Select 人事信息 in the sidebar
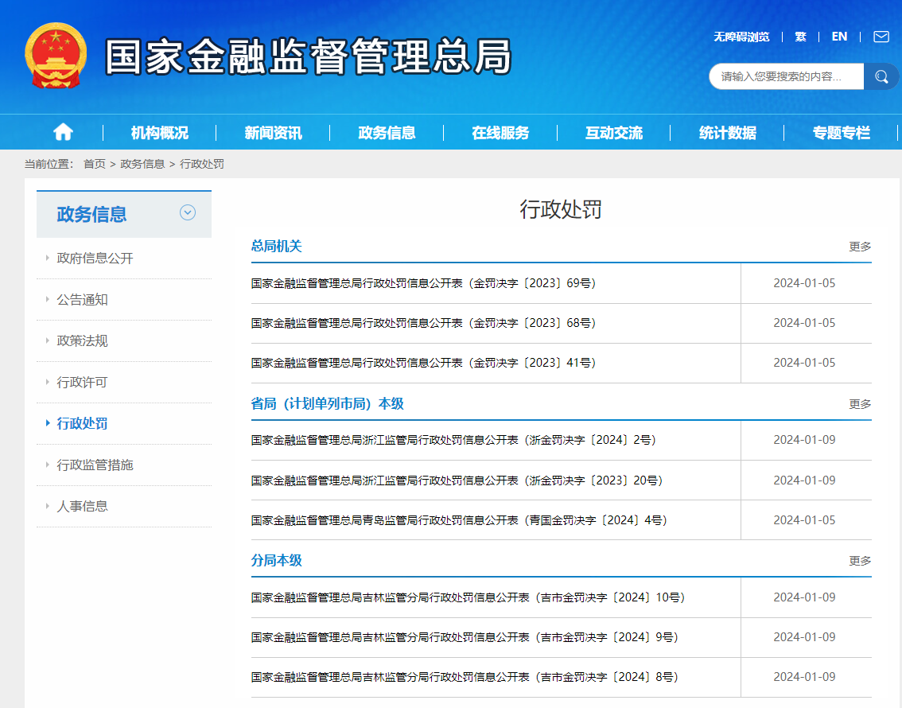 tap(82, 506)
